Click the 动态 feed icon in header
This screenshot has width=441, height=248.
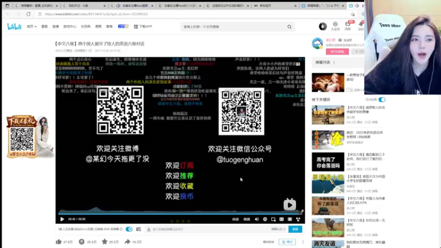pyautogui.click(x=361, y=26)
